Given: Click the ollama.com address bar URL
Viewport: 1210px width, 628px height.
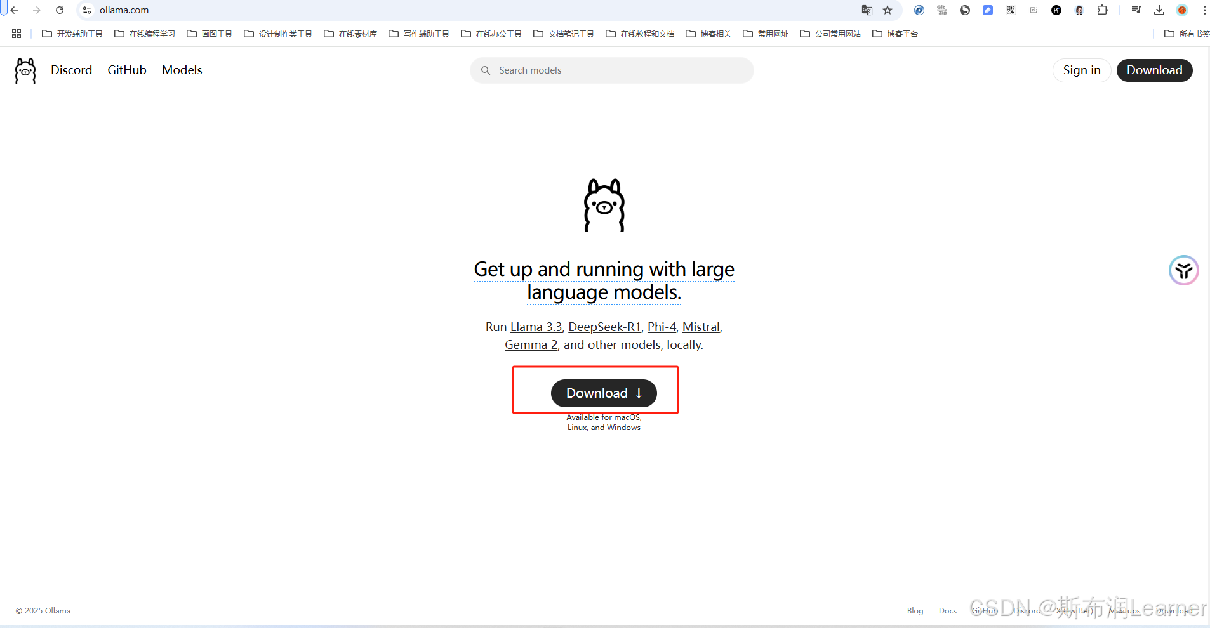Looking at the screenshot, I should (x=124, y=10).
